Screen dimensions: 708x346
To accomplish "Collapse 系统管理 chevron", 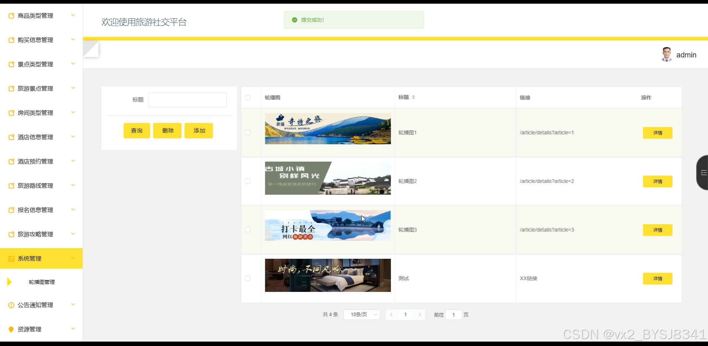I will pos(73,258).
